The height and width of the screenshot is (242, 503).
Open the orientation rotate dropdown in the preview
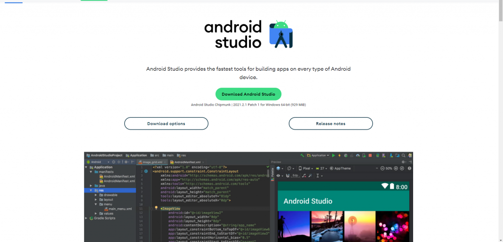coord(290,168)
